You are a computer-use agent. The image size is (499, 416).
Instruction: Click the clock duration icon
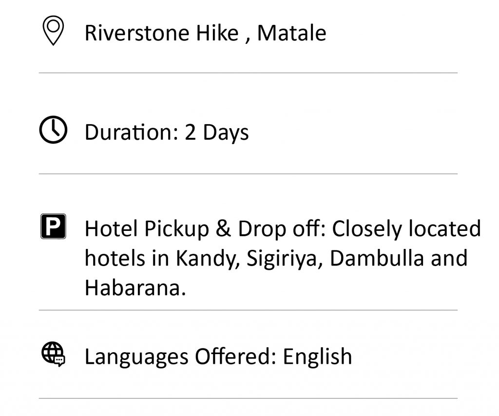(53, 130)
